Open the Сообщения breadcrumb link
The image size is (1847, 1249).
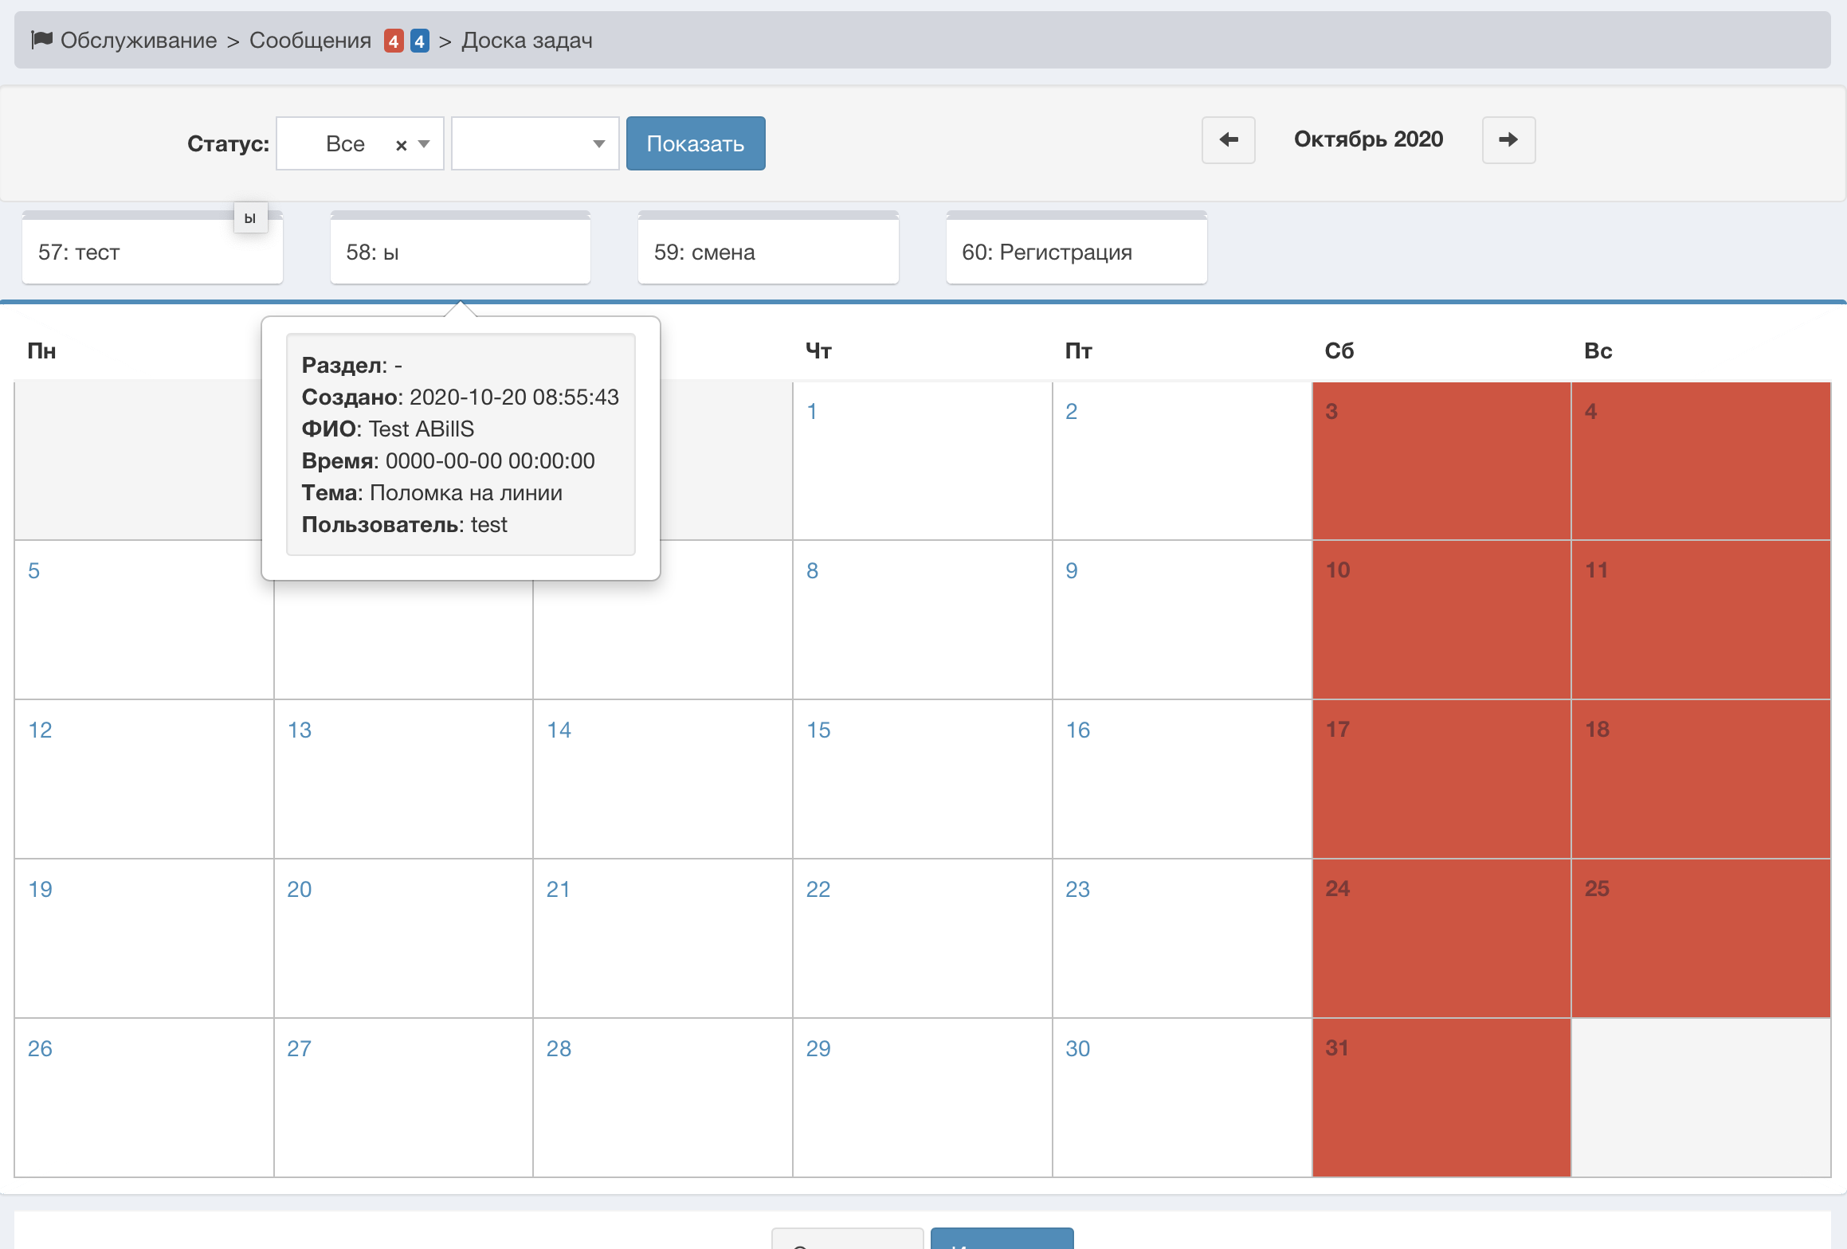click(310, 41)
